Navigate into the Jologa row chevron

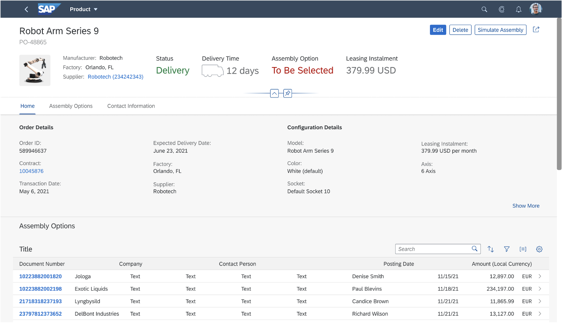point(540,276)
